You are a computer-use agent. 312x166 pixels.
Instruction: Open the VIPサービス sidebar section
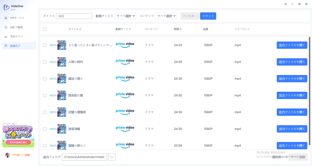click(x=19, y=18)
